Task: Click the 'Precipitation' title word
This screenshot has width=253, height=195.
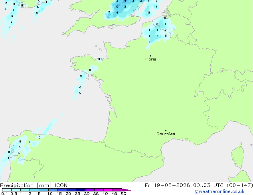Action: pyautogui.click(x=17, y=185)
